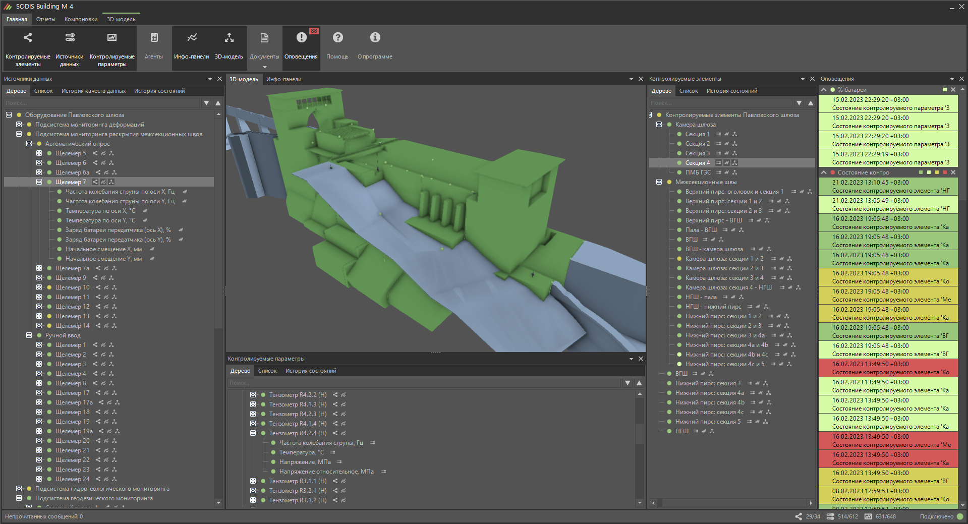
Task: Click the search field in Источники данных
Action: (x=101, y=103)
